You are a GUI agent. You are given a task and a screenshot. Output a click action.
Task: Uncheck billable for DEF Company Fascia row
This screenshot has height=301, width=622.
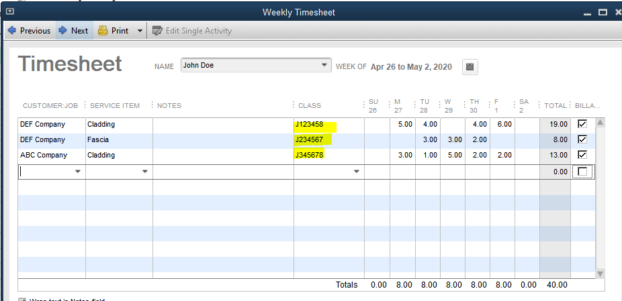pos(582,139)
